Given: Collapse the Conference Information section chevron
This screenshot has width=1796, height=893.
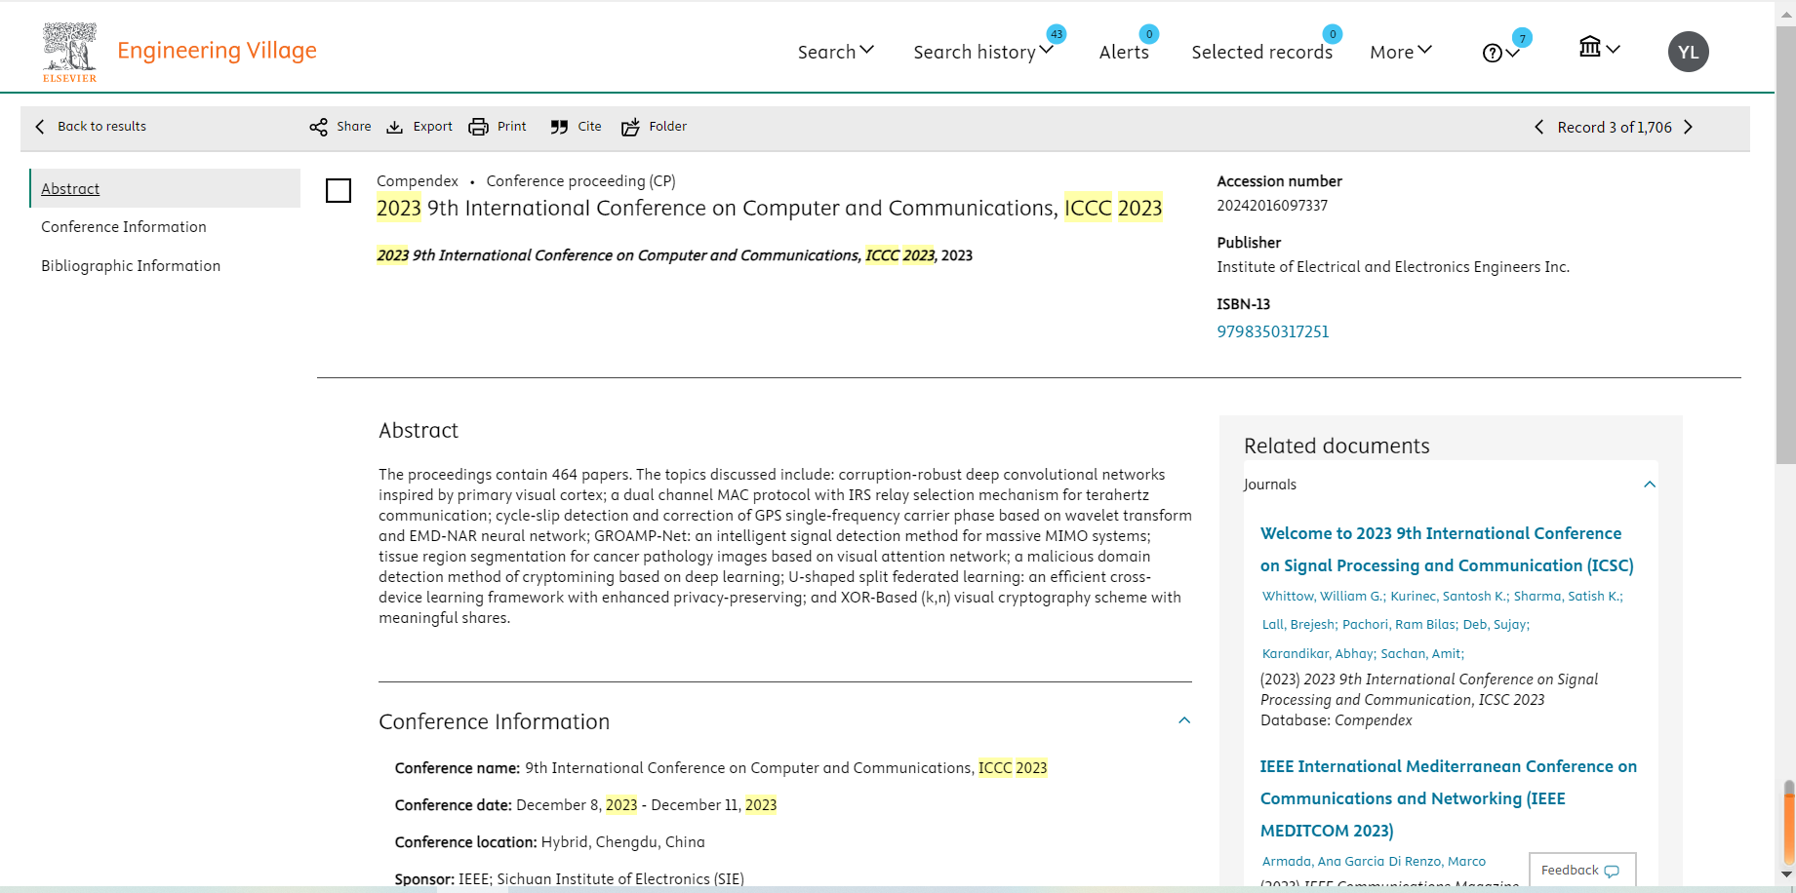Looking at the screenshot, I should (1184, 720).
